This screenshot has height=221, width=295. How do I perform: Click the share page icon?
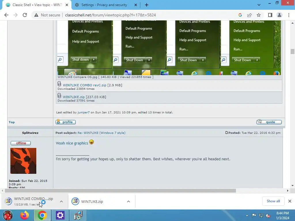[x=249, y=15]
